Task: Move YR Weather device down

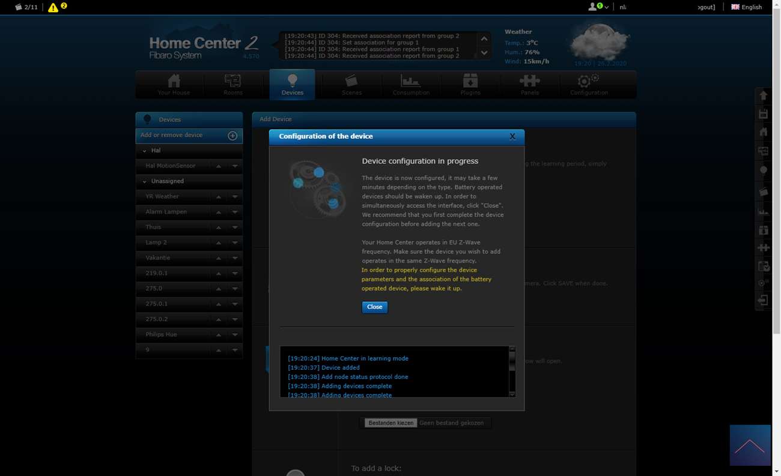Action: [235, 197]
